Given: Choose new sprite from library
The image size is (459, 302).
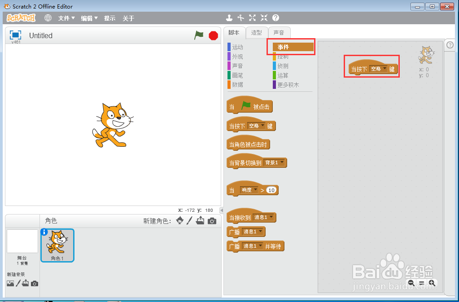Looking at the screenshot, I should tap(181, 221).
